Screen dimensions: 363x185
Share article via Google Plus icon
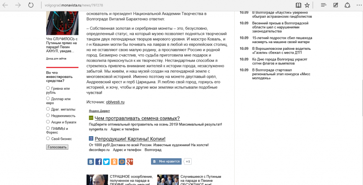(130, 162)
